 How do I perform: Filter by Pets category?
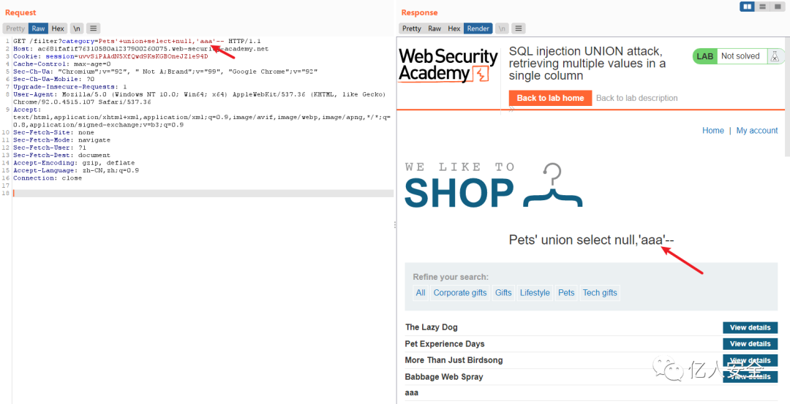(x=566, y=293)
